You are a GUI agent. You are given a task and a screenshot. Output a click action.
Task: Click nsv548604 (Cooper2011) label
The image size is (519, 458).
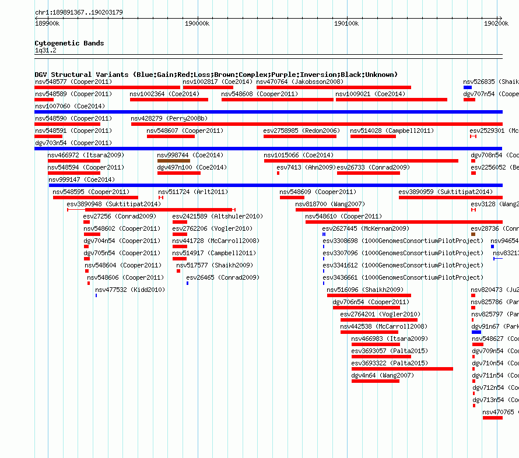pos(123,265)
